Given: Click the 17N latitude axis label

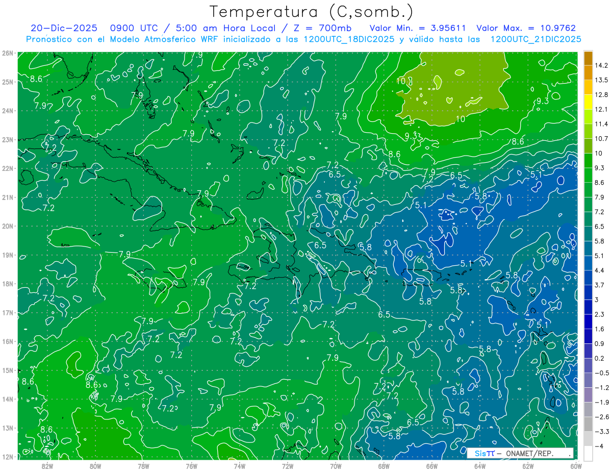Looking at the screenshot, I should 7,312.
